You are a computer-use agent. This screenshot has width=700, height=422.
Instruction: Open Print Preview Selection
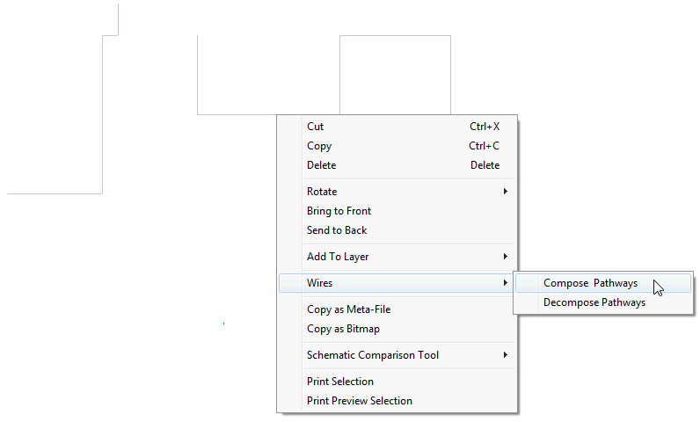point(359,401)
